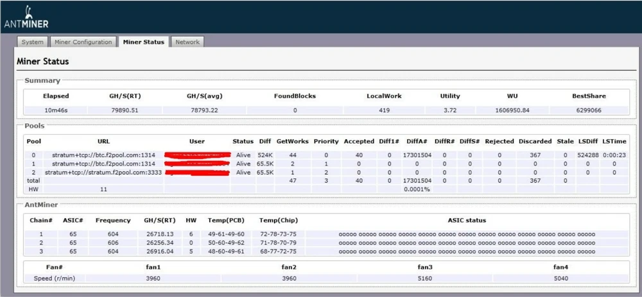This screenshot has width=642, height=297.
Task: Click the LSDiff value 524288
Action: [x=588, y=155]
